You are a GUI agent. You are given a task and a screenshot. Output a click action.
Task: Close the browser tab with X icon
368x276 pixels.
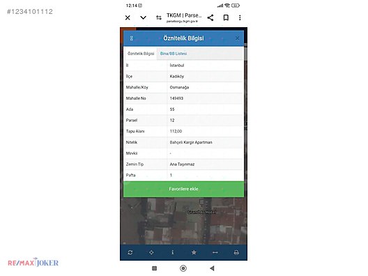tap(128, 17)
